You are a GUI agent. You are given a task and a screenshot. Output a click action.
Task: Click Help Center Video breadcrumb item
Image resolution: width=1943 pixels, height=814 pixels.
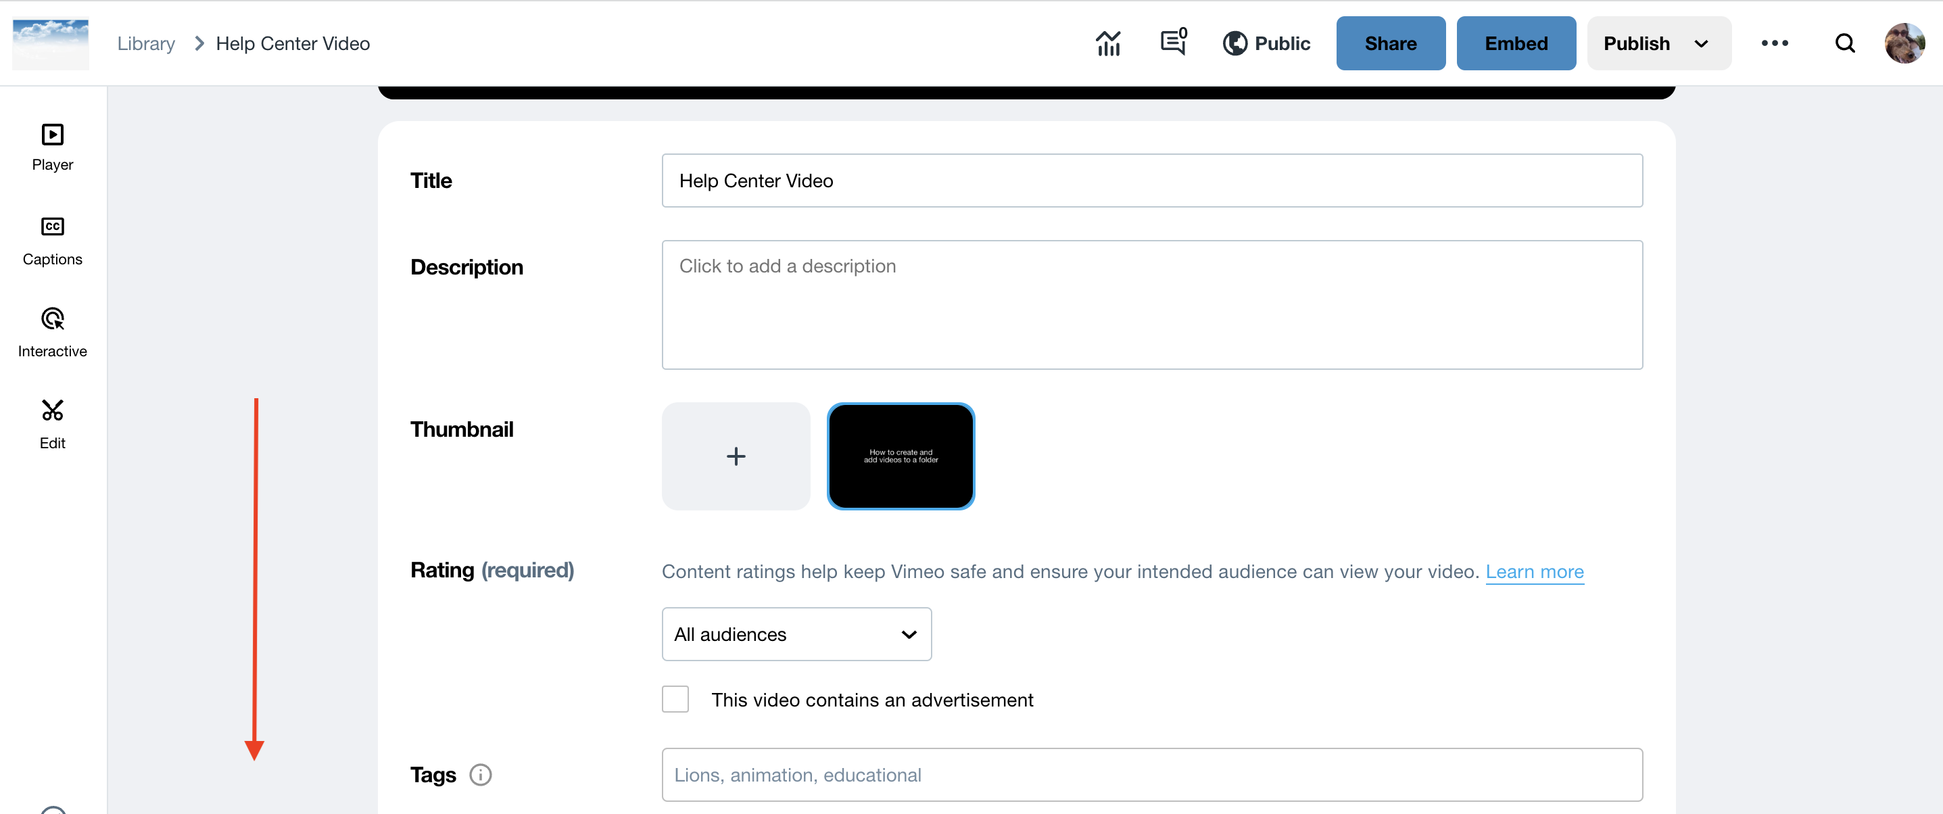293,42
